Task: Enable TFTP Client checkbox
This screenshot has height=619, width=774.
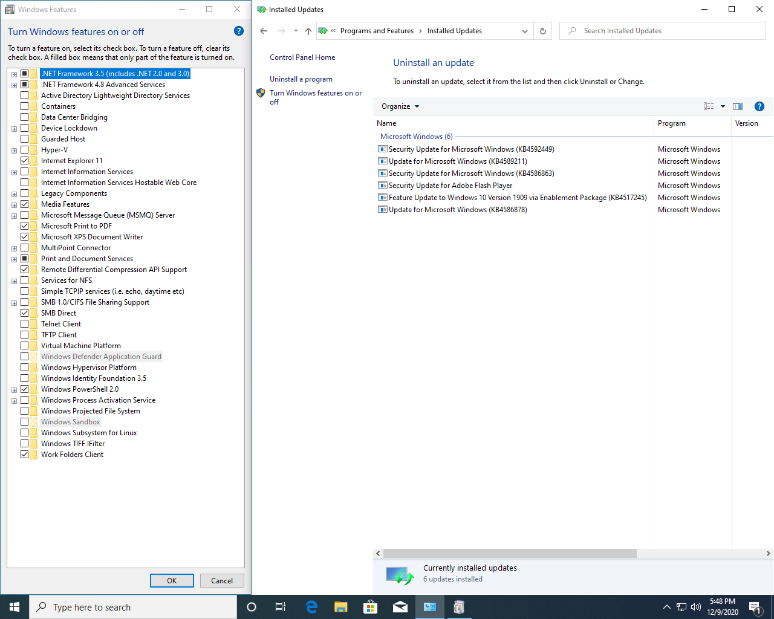Action: coord(24,335)
